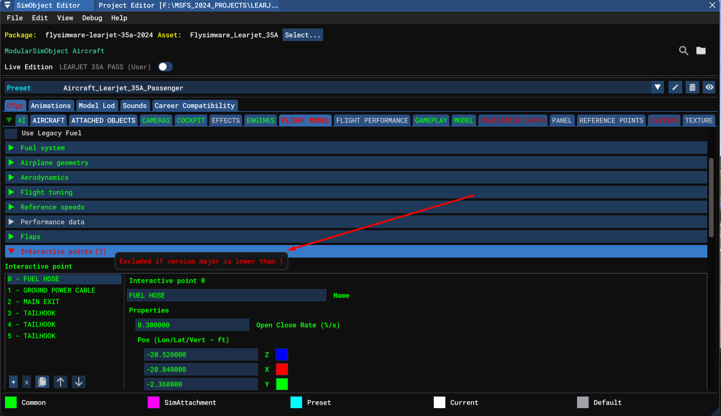Click the red X axis color swatch

tap(282, 369)
